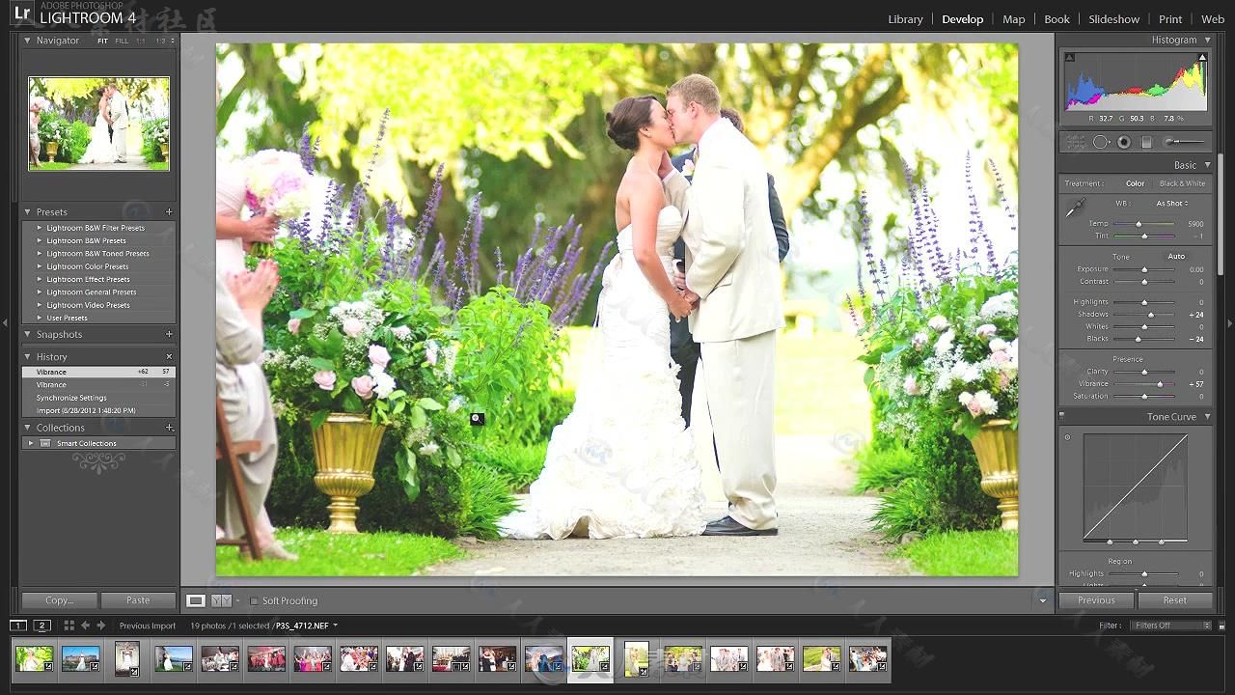Select the Crop Overlay tool
Viewport: 1235px width, 695px height.
pyautogui.click(x=1075, y=142)
